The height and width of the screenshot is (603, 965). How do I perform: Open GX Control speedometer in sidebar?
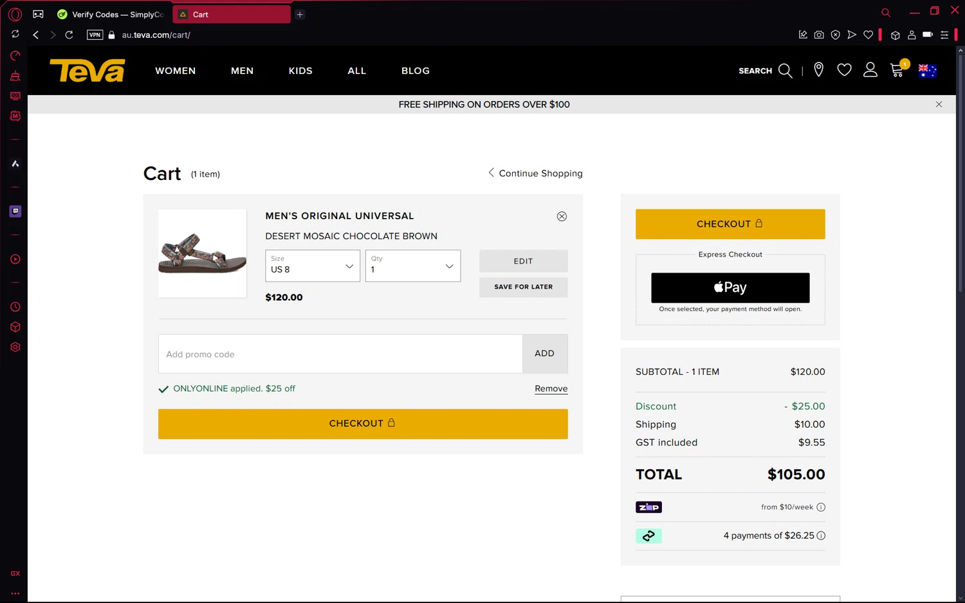click(15, 55)
